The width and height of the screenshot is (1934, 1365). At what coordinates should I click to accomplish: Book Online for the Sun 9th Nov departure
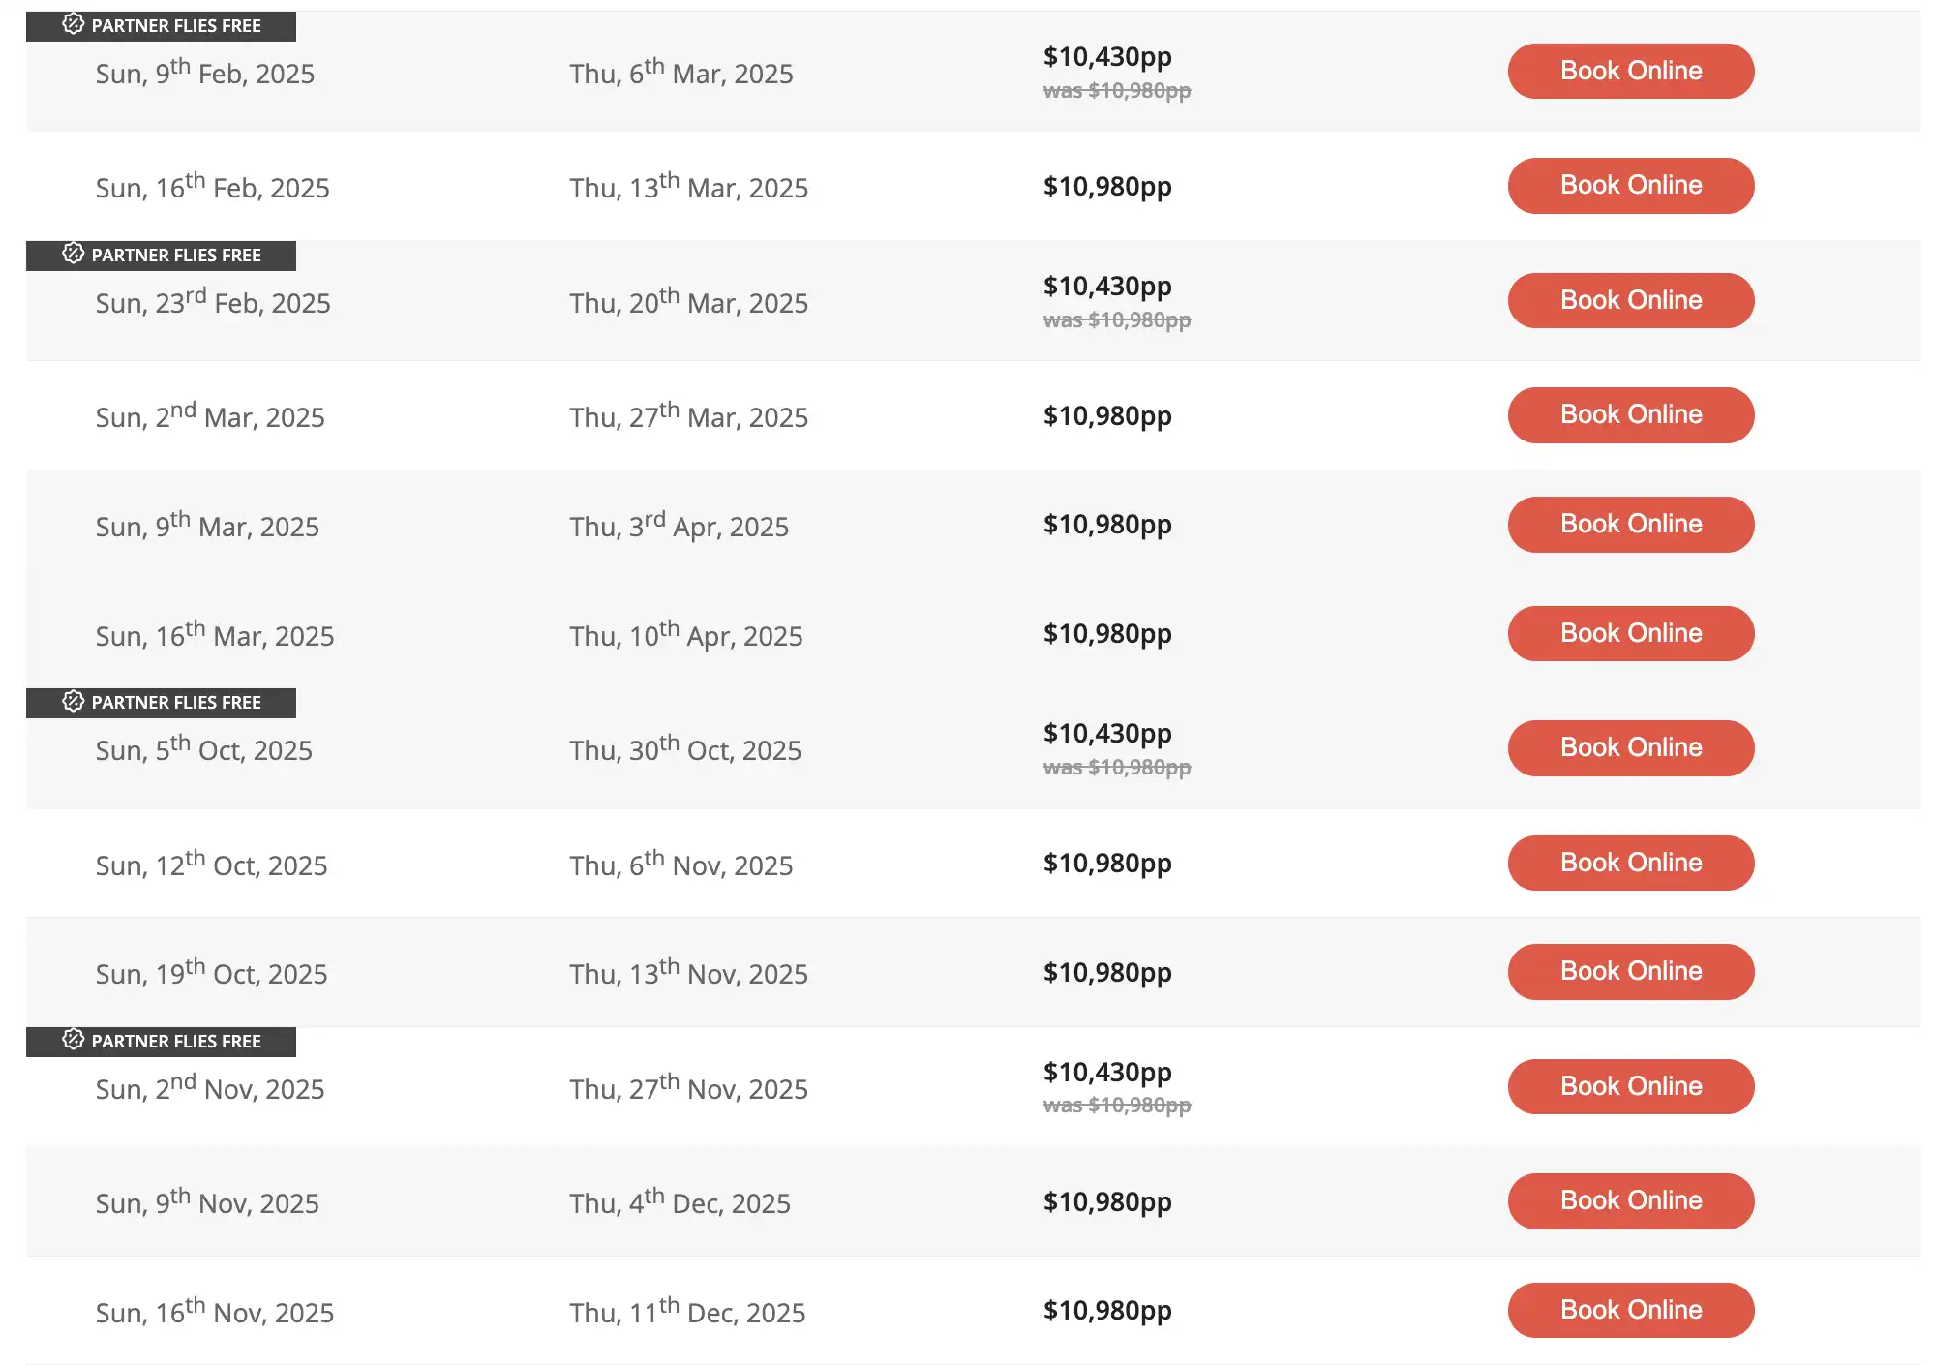[1630, 1200]
